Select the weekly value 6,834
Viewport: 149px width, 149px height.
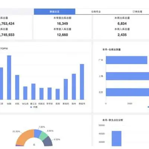(122, 23)
